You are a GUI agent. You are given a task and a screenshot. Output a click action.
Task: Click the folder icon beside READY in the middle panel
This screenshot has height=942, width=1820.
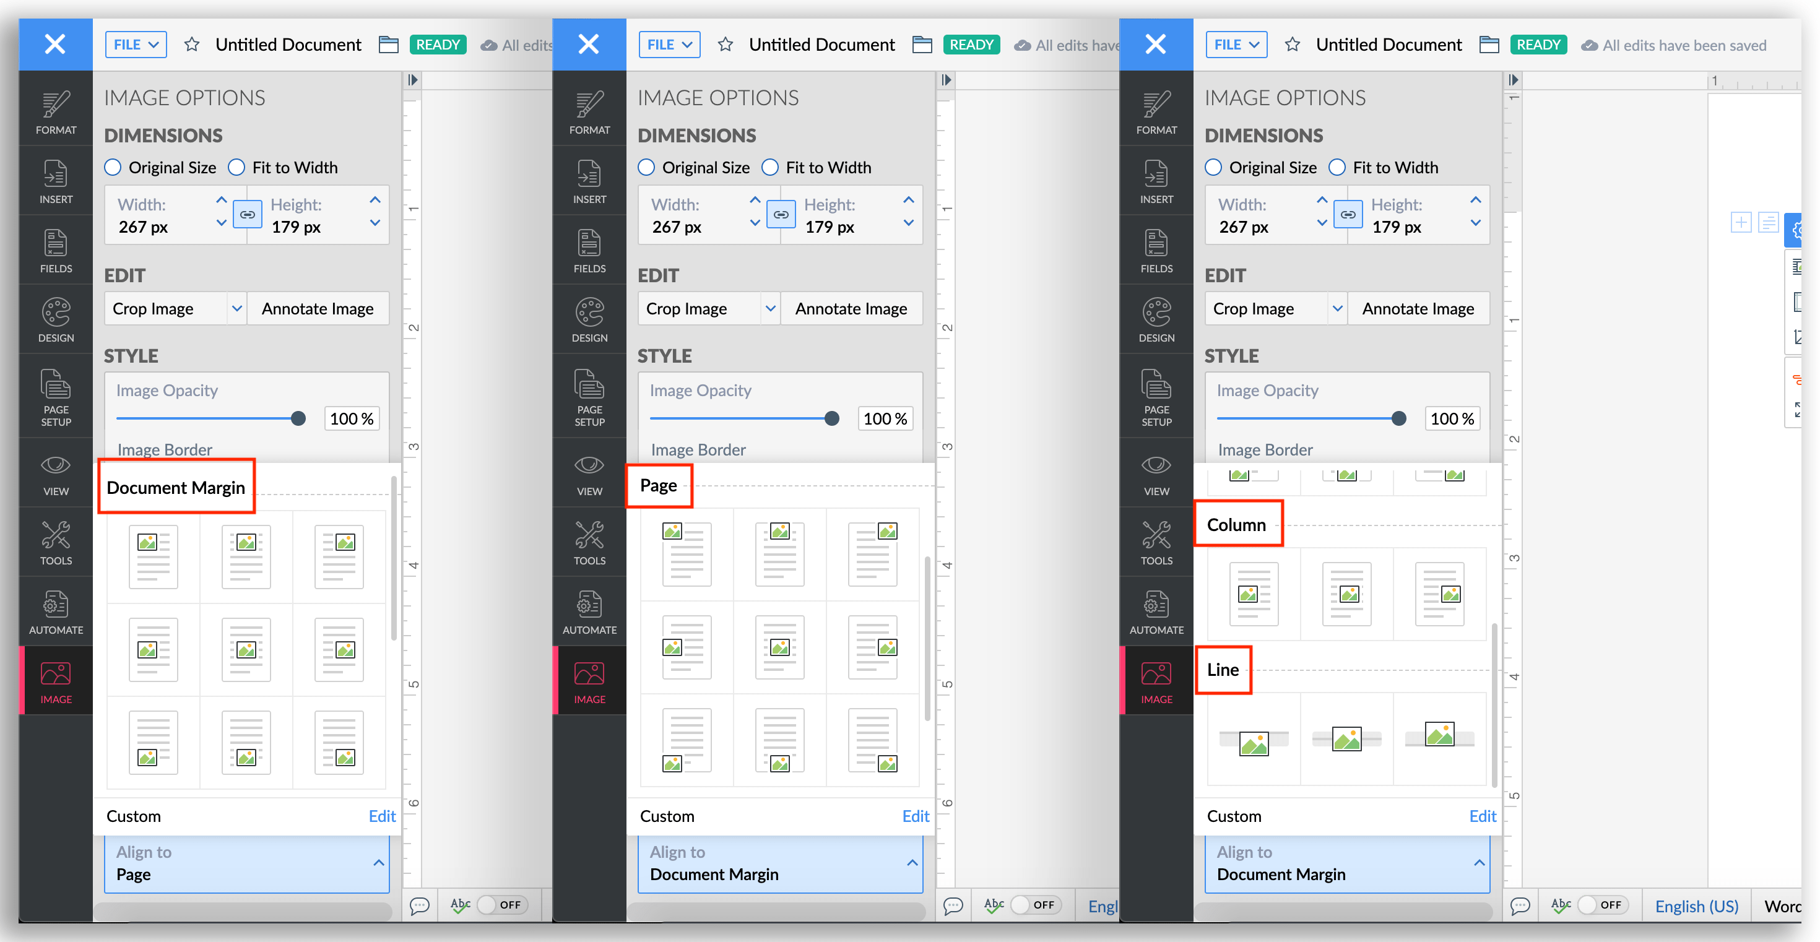point(922,45)
